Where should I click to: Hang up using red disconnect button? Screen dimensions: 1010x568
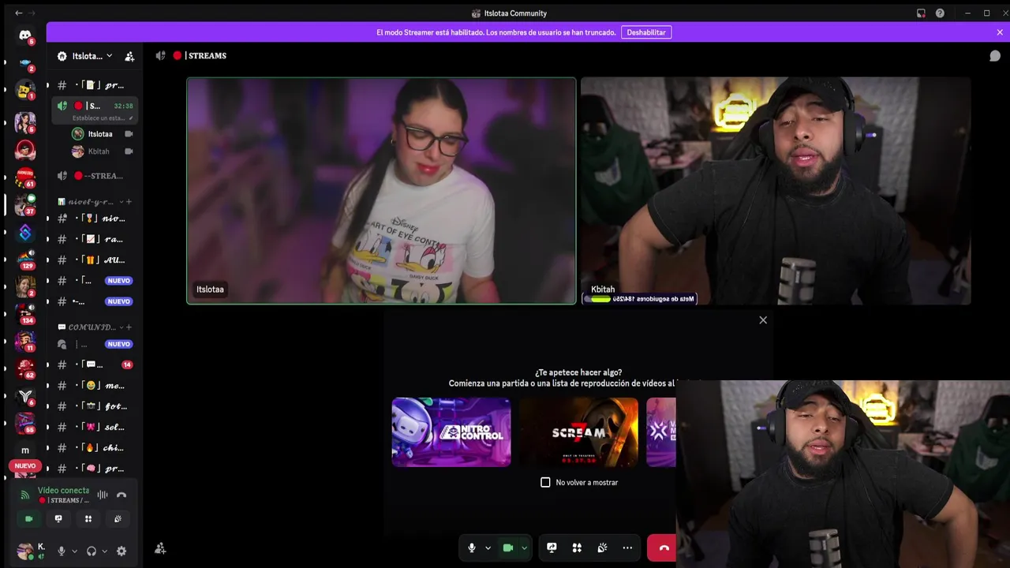tap(662, 547)
